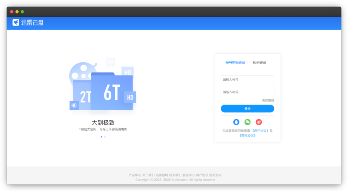Click the yellow window minimize button
Image resolution: width=348 pixels, height=191 pixels.
(17, 12)
